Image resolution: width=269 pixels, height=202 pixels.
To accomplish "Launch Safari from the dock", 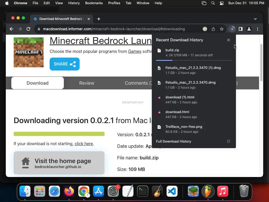I will point(54,191).
